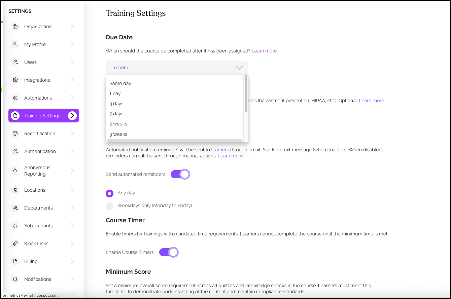
Task: Click the learners link in reminders description
Action: click(x=220, y=150)
